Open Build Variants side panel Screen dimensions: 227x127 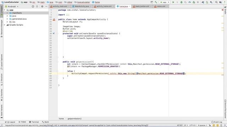(x=1, y=111)
